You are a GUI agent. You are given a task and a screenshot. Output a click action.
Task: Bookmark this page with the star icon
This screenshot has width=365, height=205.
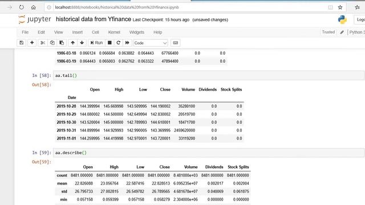coord(340,7)
